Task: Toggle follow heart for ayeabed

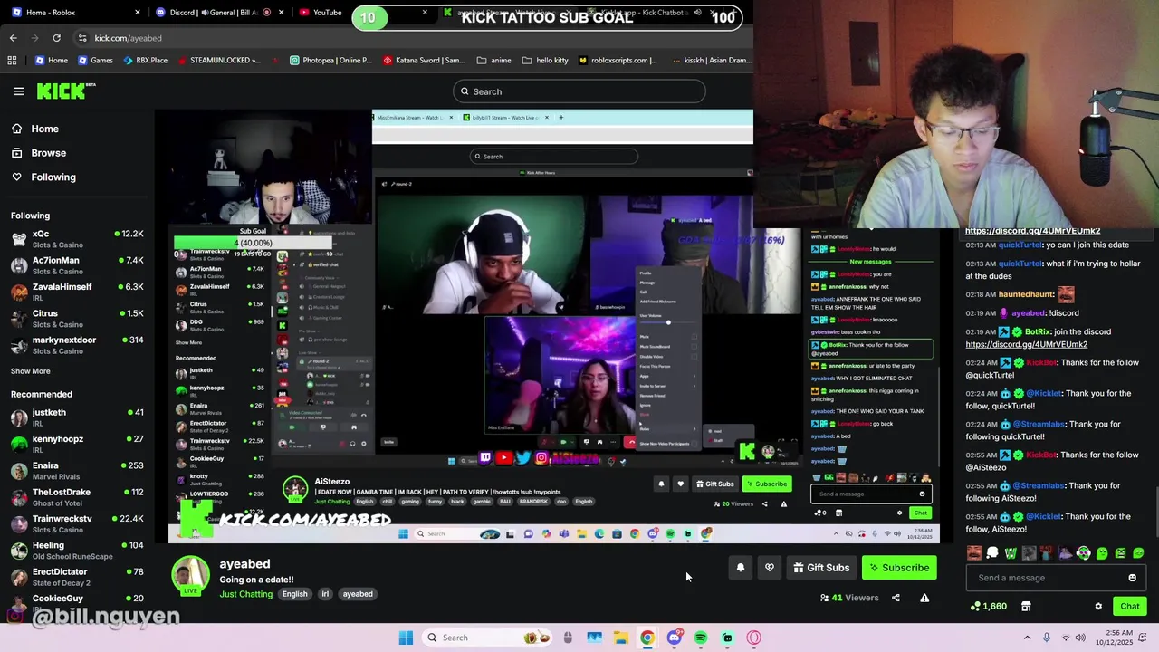Action: pyautogui.click(x=770, y=568)
